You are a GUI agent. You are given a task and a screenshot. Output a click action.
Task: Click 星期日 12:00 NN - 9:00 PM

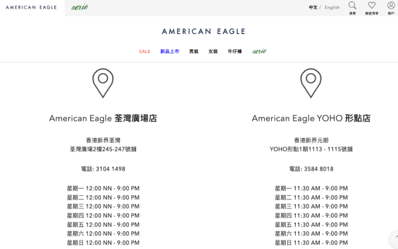(x=103, y=242)
